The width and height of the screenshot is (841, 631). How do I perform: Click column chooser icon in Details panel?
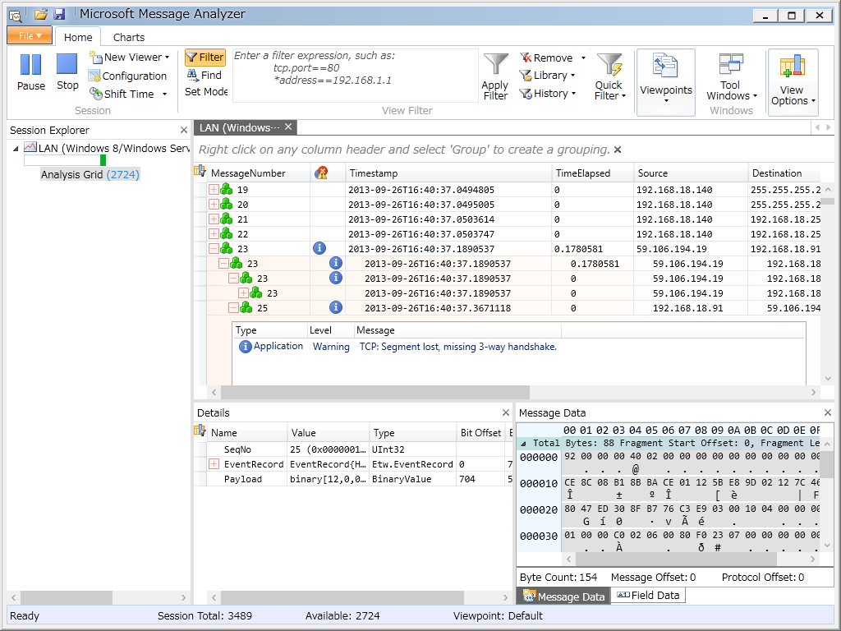tap(200, 431)
